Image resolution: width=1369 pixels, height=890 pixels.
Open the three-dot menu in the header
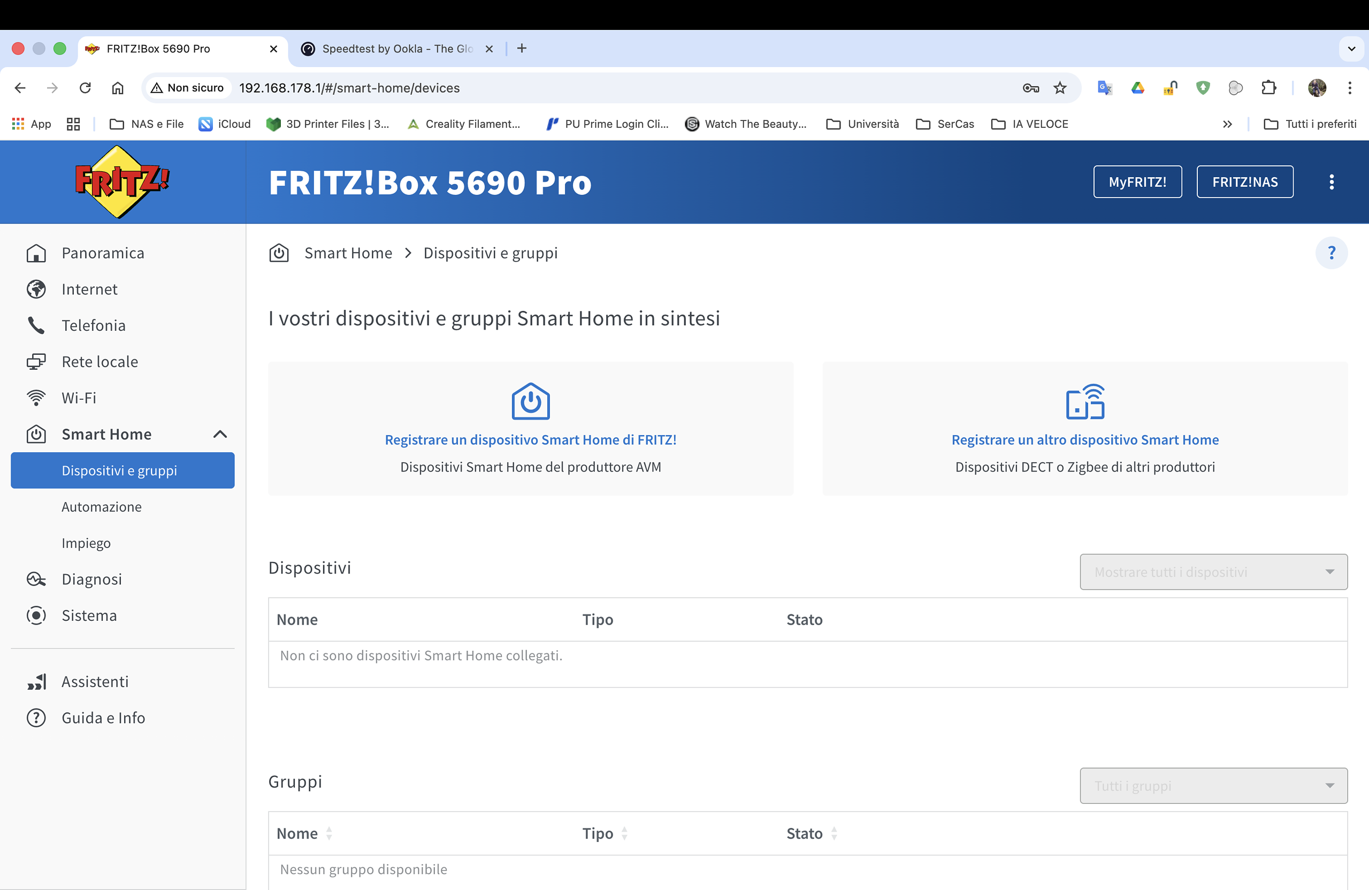[1331, 182]
